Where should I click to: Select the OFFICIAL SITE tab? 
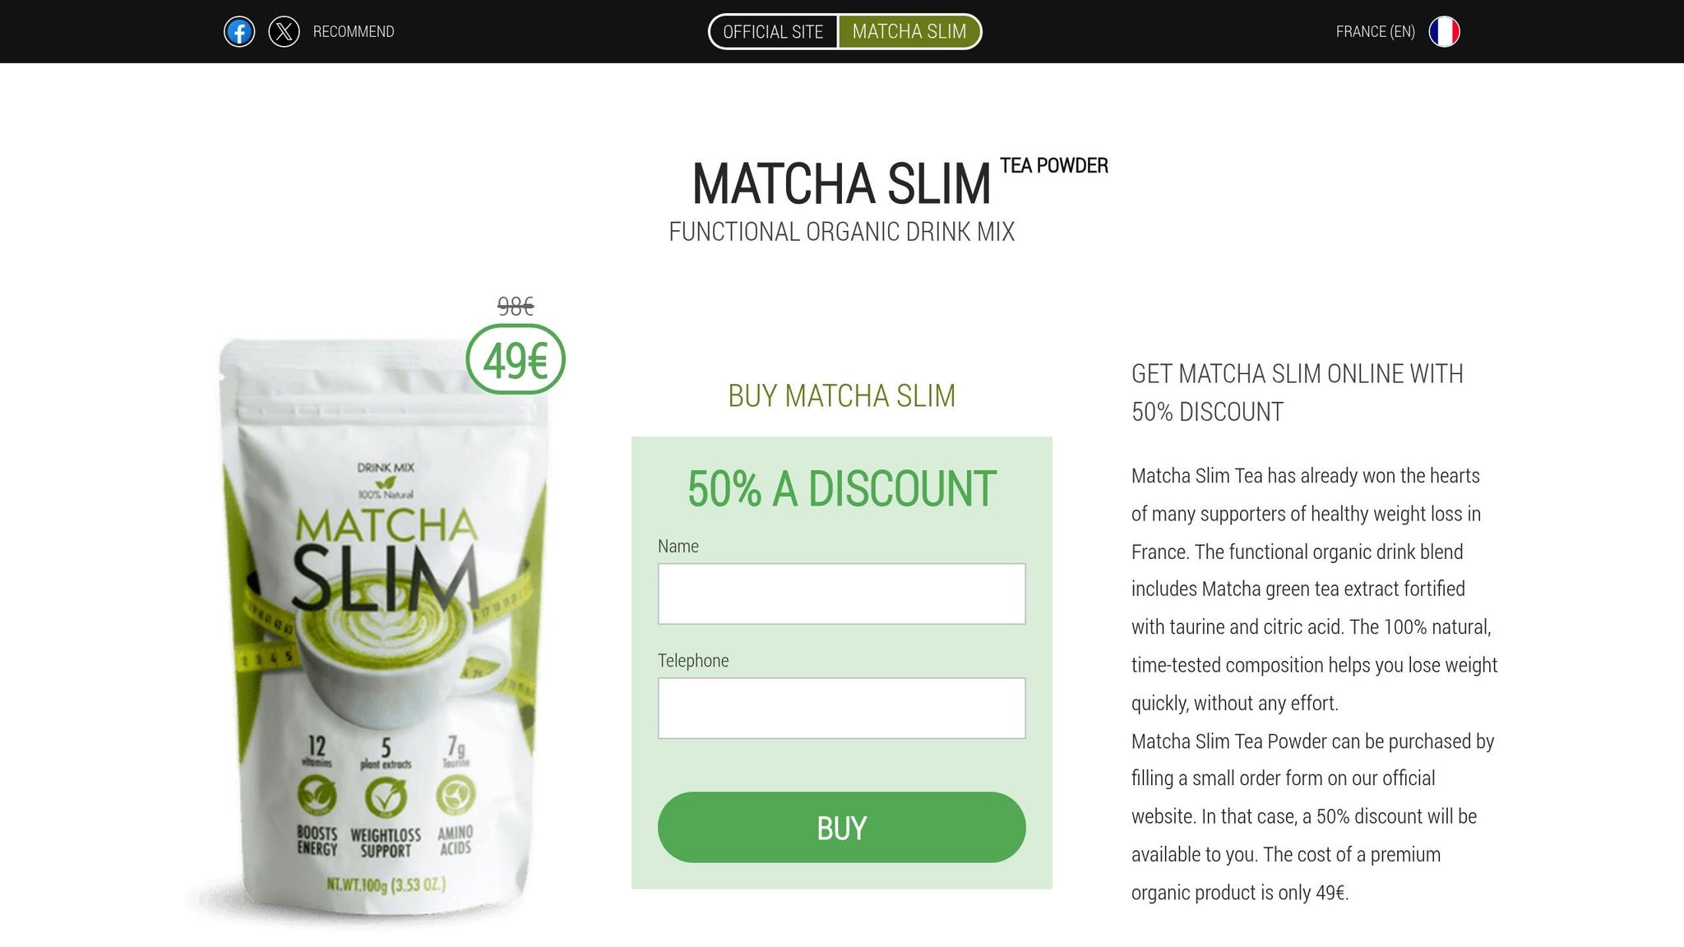click(x=773, y=32)
